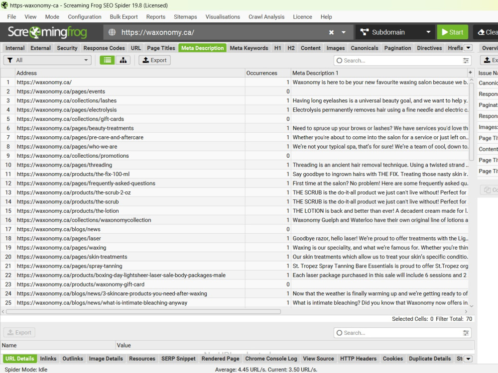Click the horizontal scrollbar of the table

(x=143, y=311)
